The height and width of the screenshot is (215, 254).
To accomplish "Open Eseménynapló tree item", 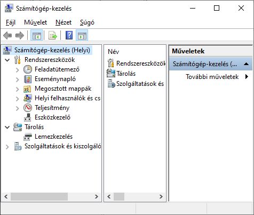I will click(55, 79).
